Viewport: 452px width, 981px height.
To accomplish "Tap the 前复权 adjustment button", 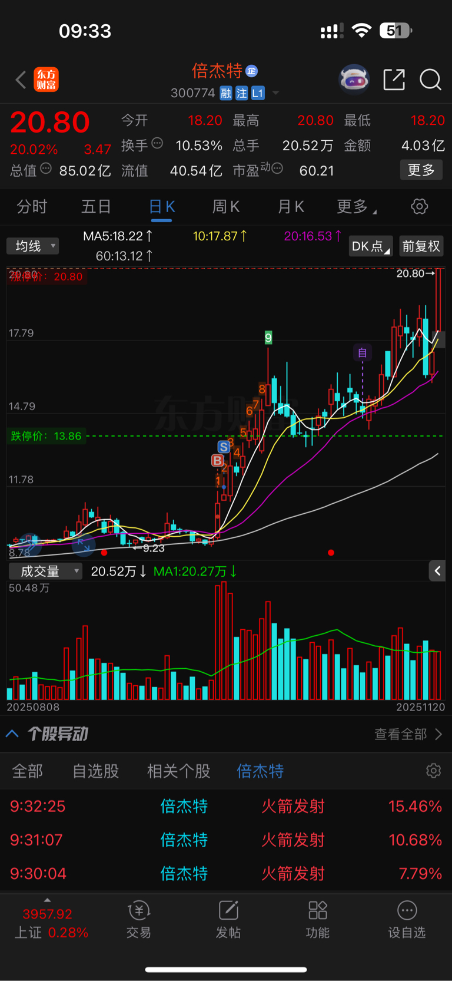I will [421, 246].
